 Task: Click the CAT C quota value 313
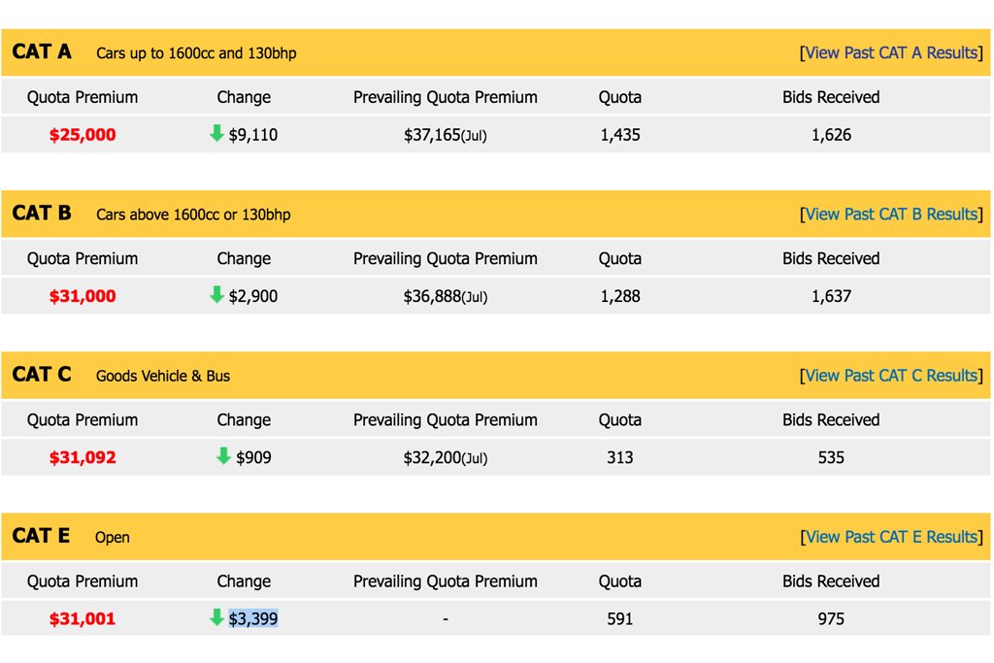(620, 457)
